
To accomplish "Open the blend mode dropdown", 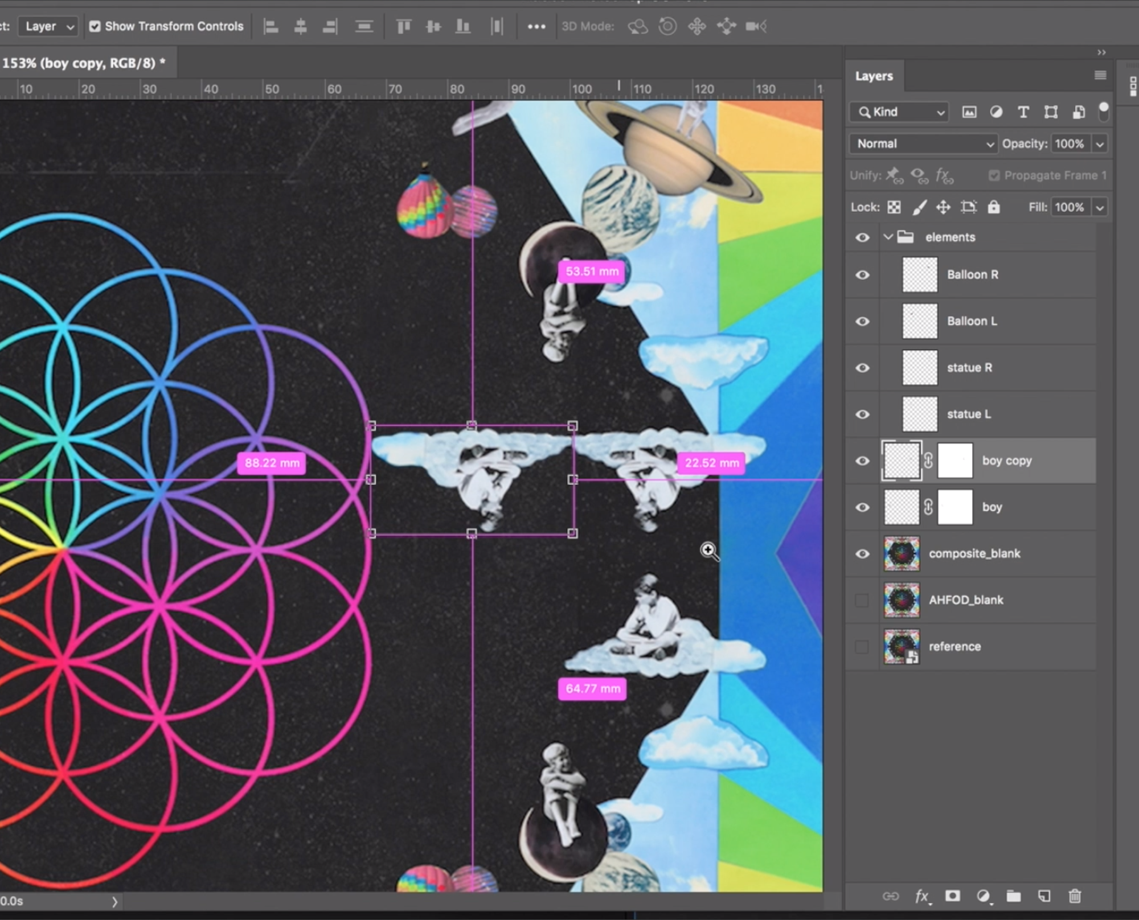I will [923, 143].
